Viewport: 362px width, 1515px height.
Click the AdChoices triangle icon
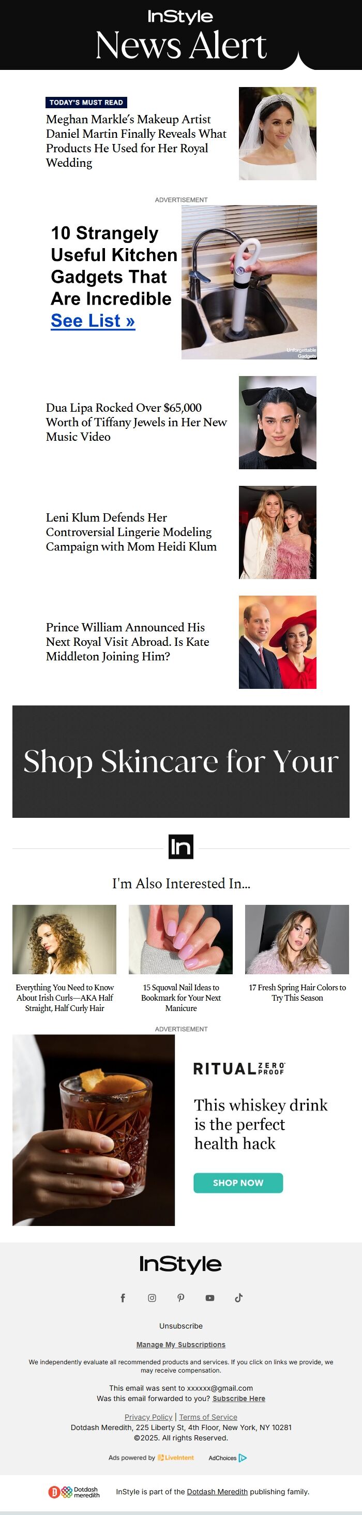pos(243,1458)
